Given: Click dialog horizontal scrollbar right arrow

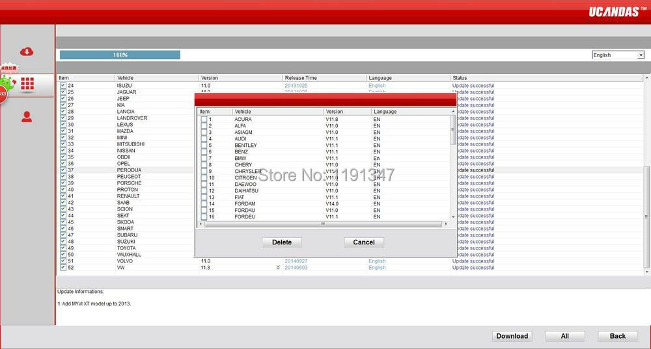Looking at the screenshot, I should (445, 224).
